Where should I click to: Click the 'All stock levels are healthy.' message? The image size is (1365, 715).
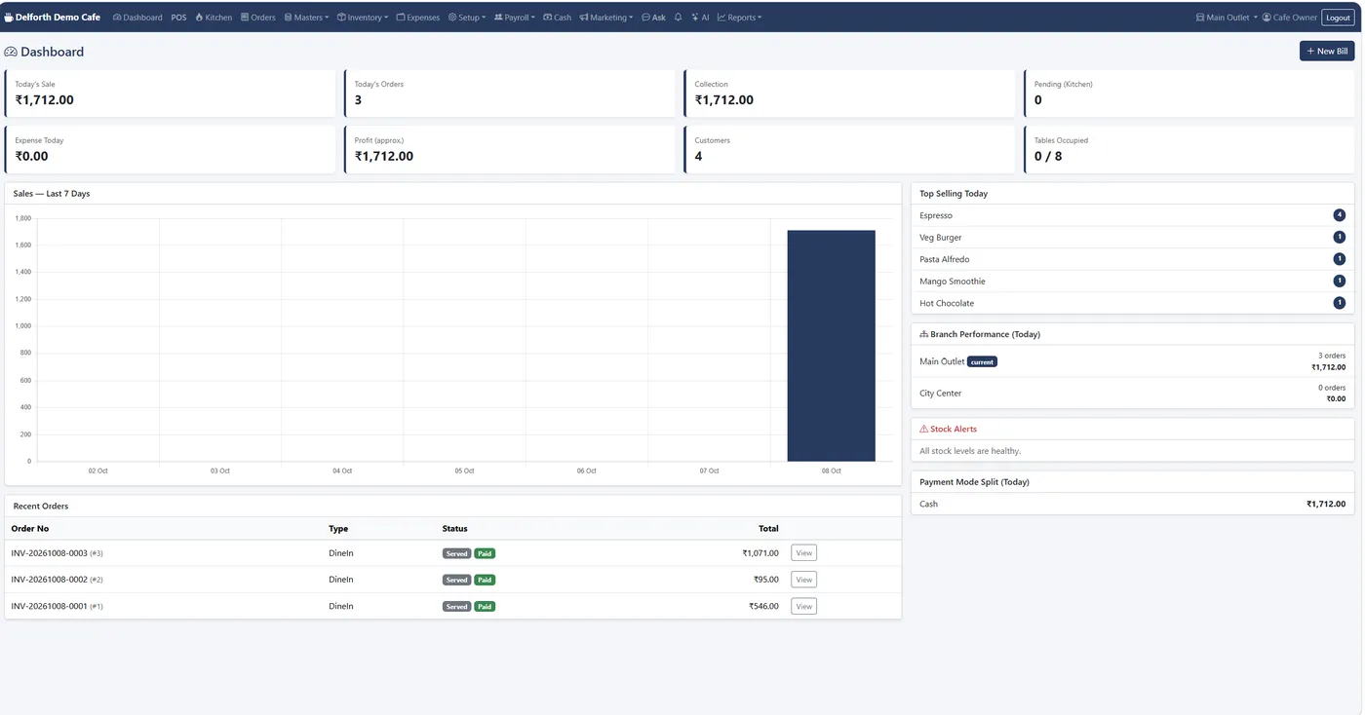(x=970, y=451)
